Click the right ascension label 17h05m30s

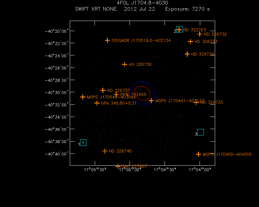tap(95, 170)
